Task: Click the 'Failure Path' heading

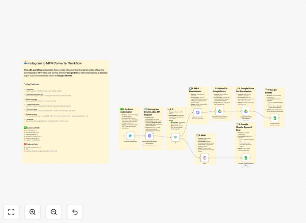Action: point(32,144)
